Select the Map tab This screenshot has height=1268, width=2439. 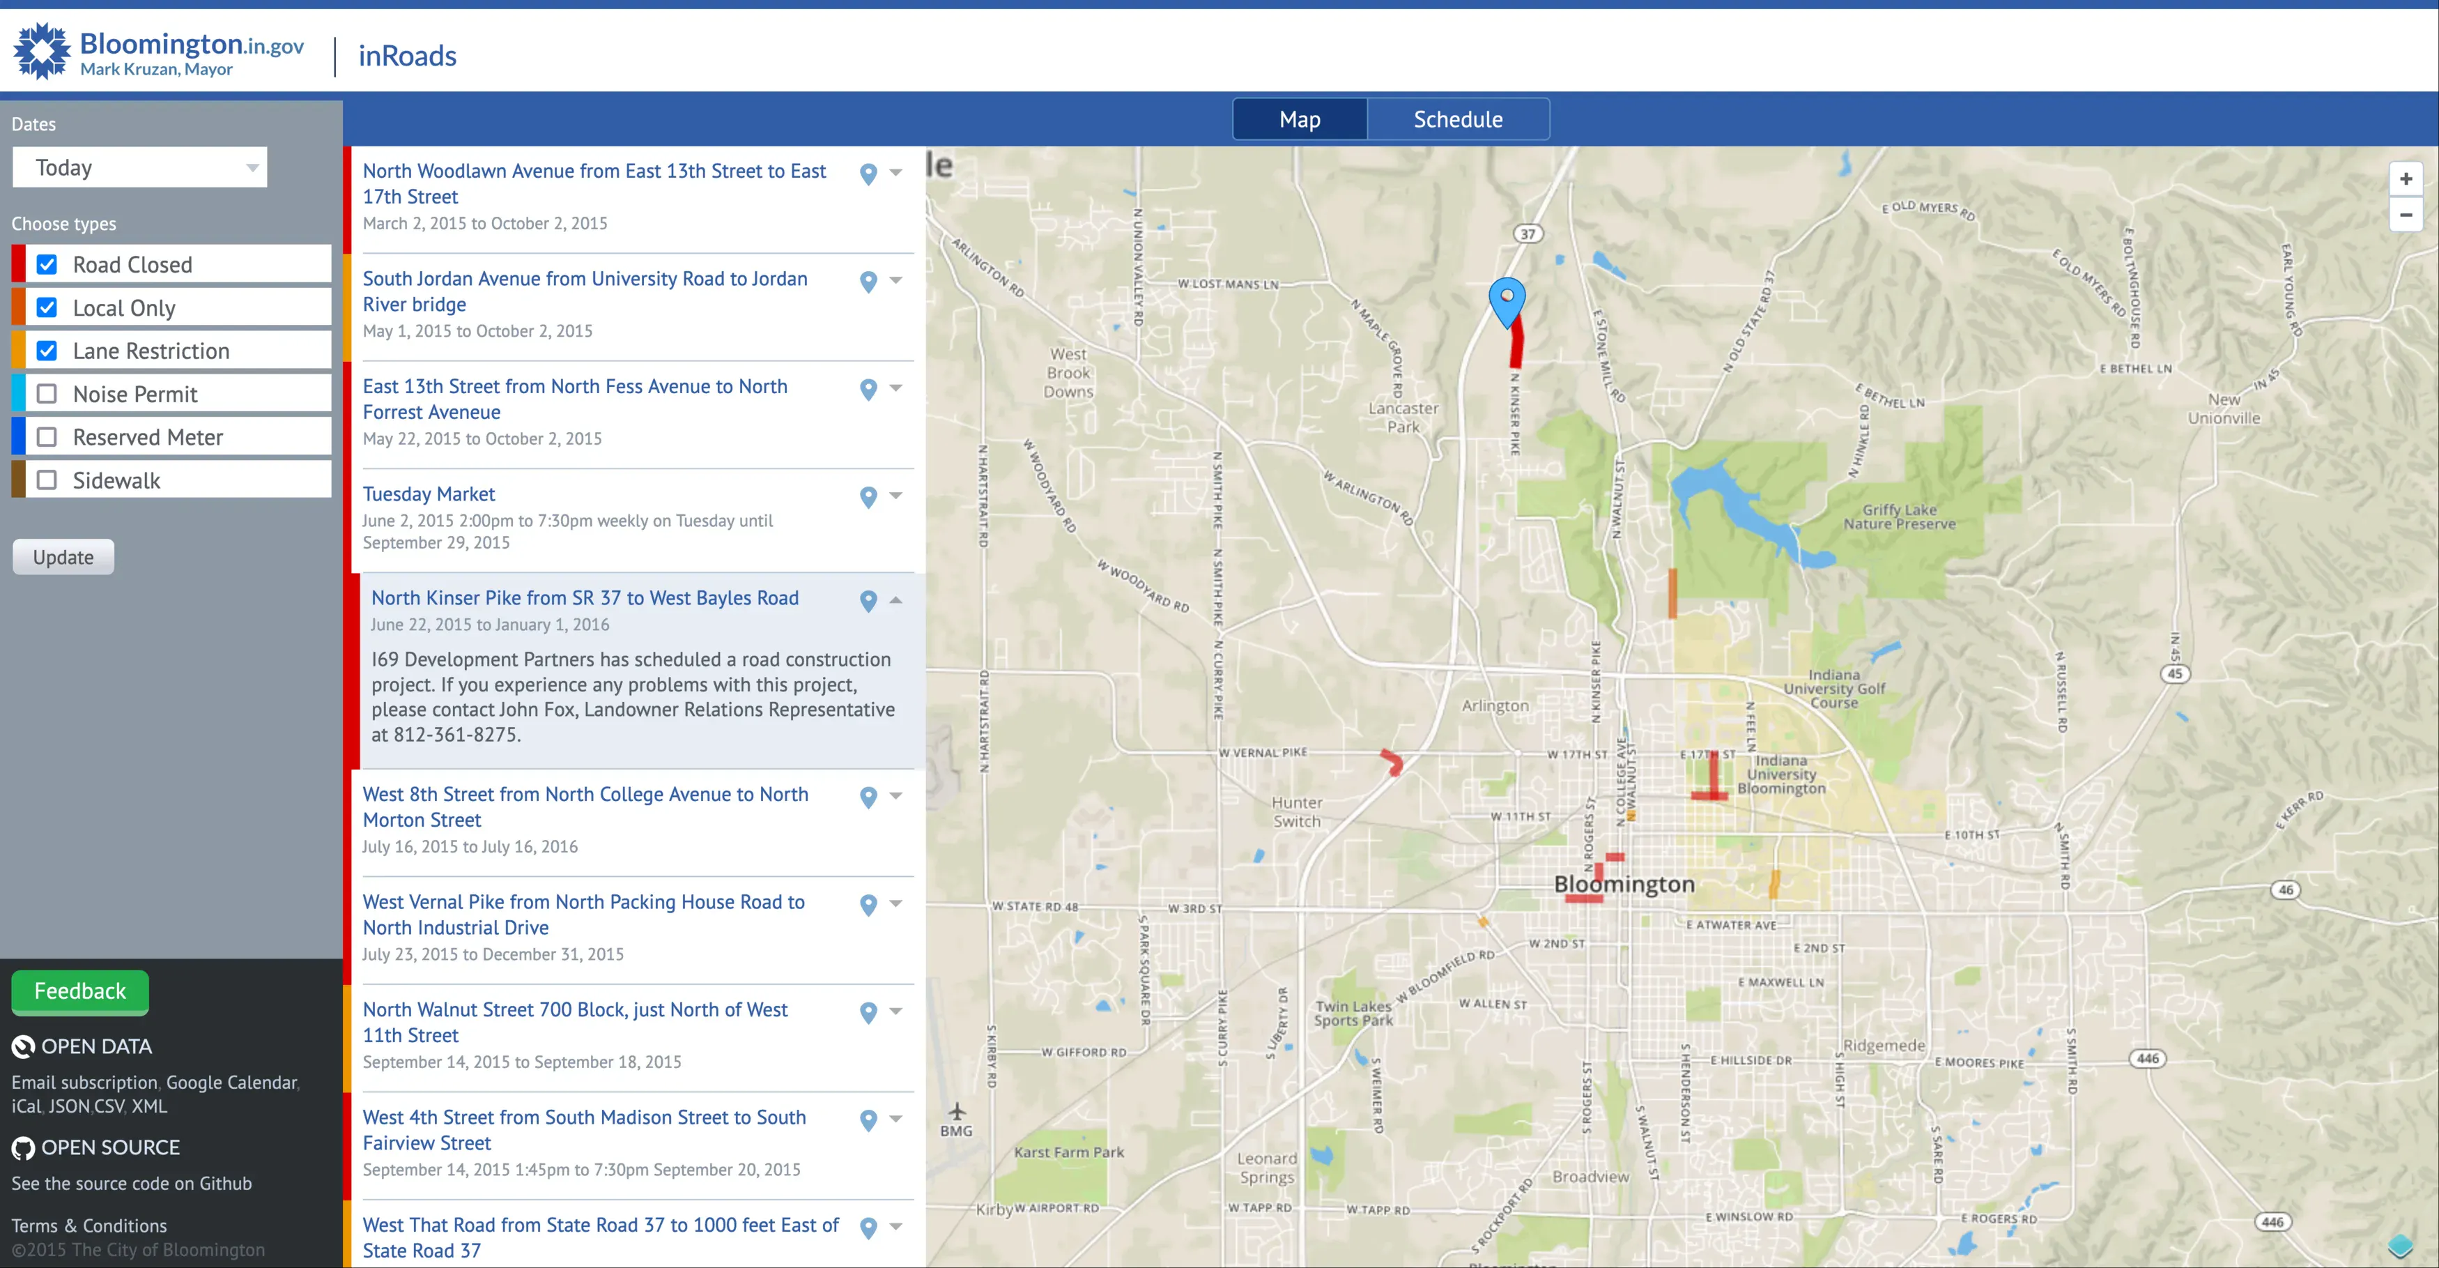tap(1299, 119)
